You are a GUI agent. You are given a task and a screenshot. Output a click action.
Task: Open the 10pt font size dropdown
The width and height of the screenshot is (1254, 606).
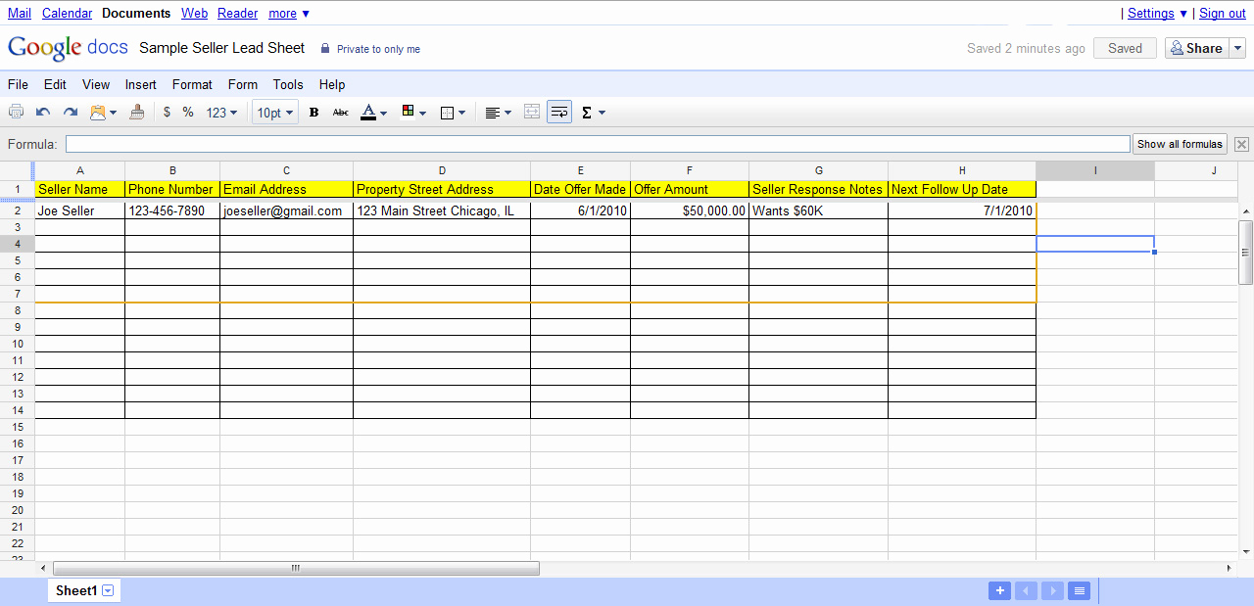tap(274, 113)
